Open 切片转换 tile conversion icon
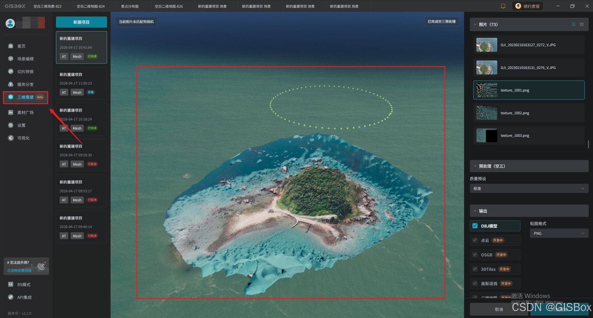The height and width of the screenshot is (318, 593). click(11, 72)
